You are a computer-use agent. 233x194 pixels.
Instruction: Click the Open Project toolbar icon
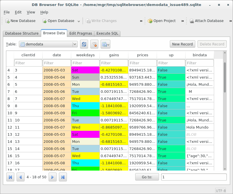tap(150, 21)
